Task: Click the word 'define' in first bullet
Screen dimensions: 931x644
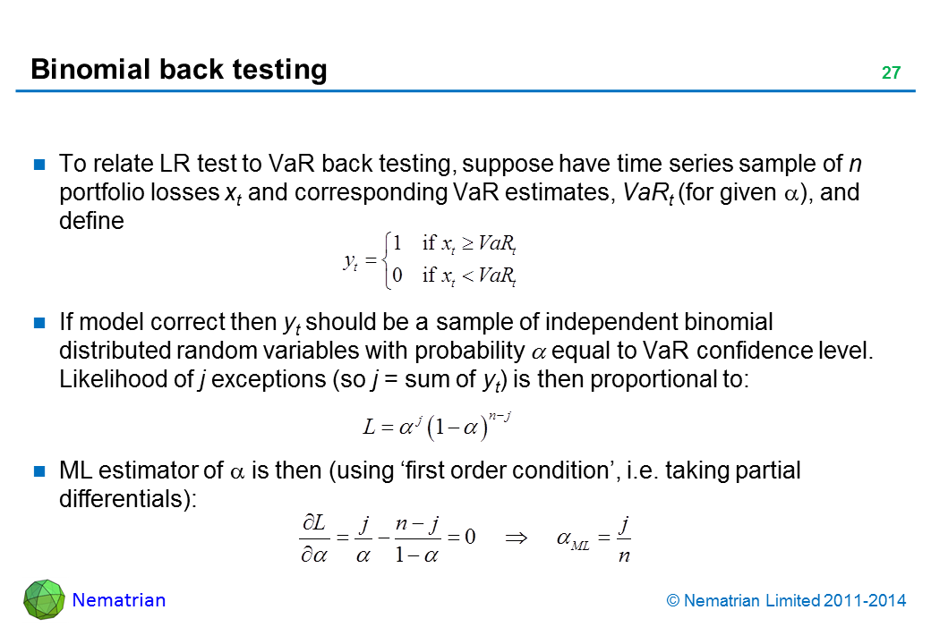Action: 90,222
